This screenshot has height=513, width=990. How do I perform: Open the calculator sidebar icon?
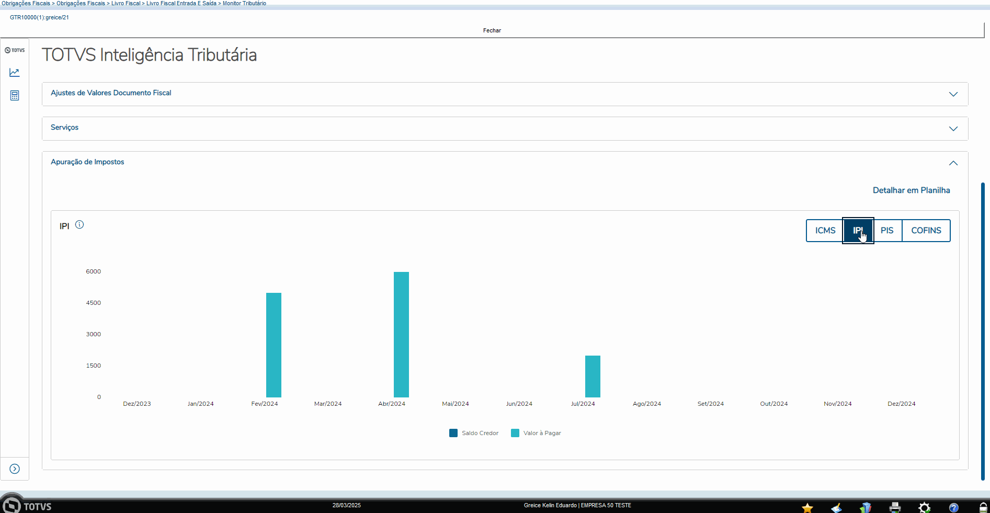click(x=15, y=96)
